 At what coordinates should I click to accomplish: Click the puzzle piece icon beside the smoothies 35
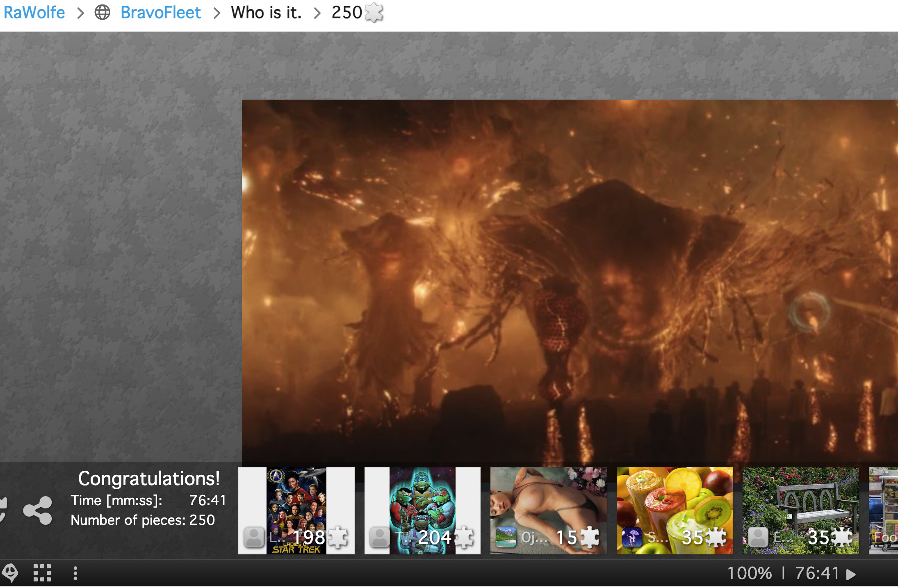(x=716, y=537)
